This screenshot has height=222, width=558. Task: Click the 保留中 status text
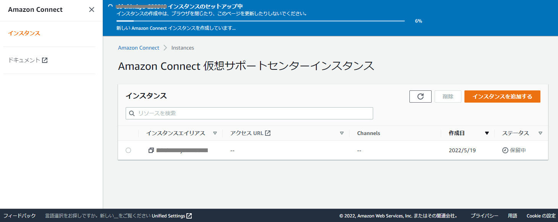[x=518, y=150]
